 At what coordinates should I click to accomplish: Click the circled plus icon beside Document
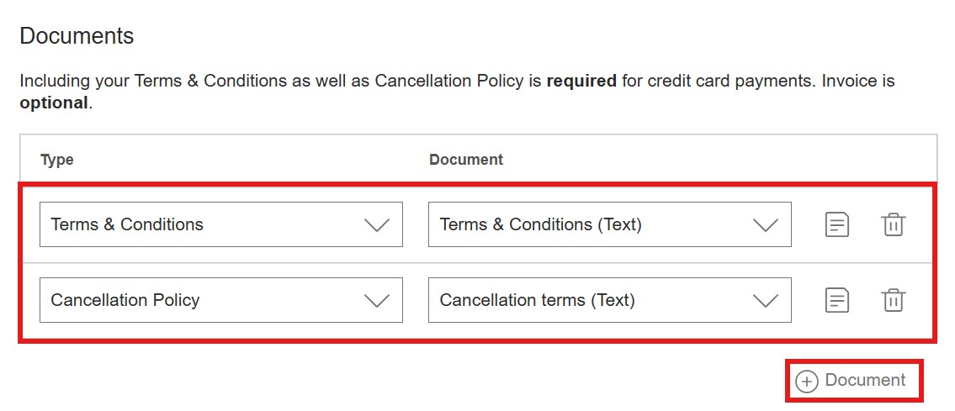click(x=806, y=382)
